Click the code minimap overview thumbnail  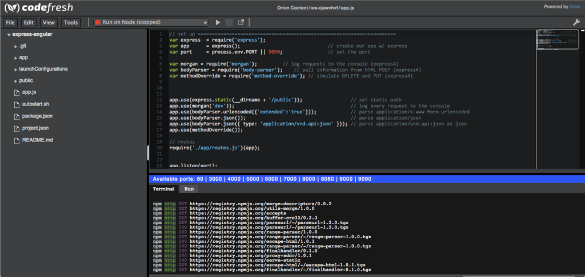(556, 39)
